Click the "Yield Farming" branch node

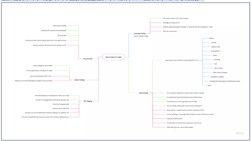tap(143, 93)
